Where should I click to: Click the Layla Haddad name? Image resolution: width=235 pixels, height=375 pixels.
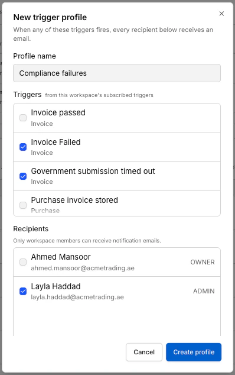[x=56, y=286]
